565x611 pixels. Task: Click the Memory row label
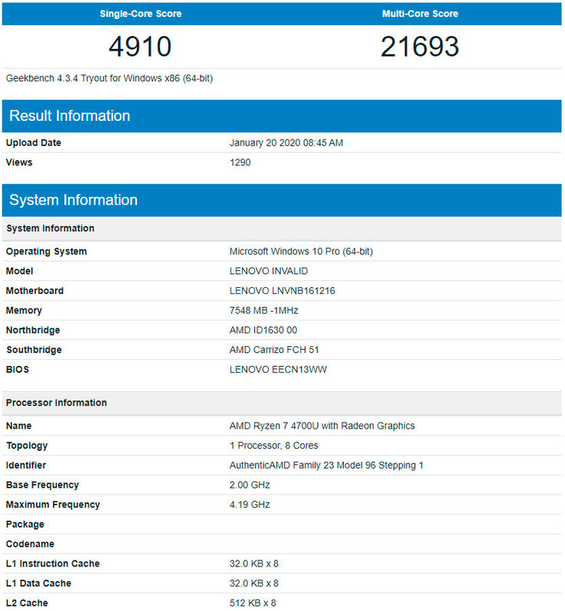(x=24, y=310)
